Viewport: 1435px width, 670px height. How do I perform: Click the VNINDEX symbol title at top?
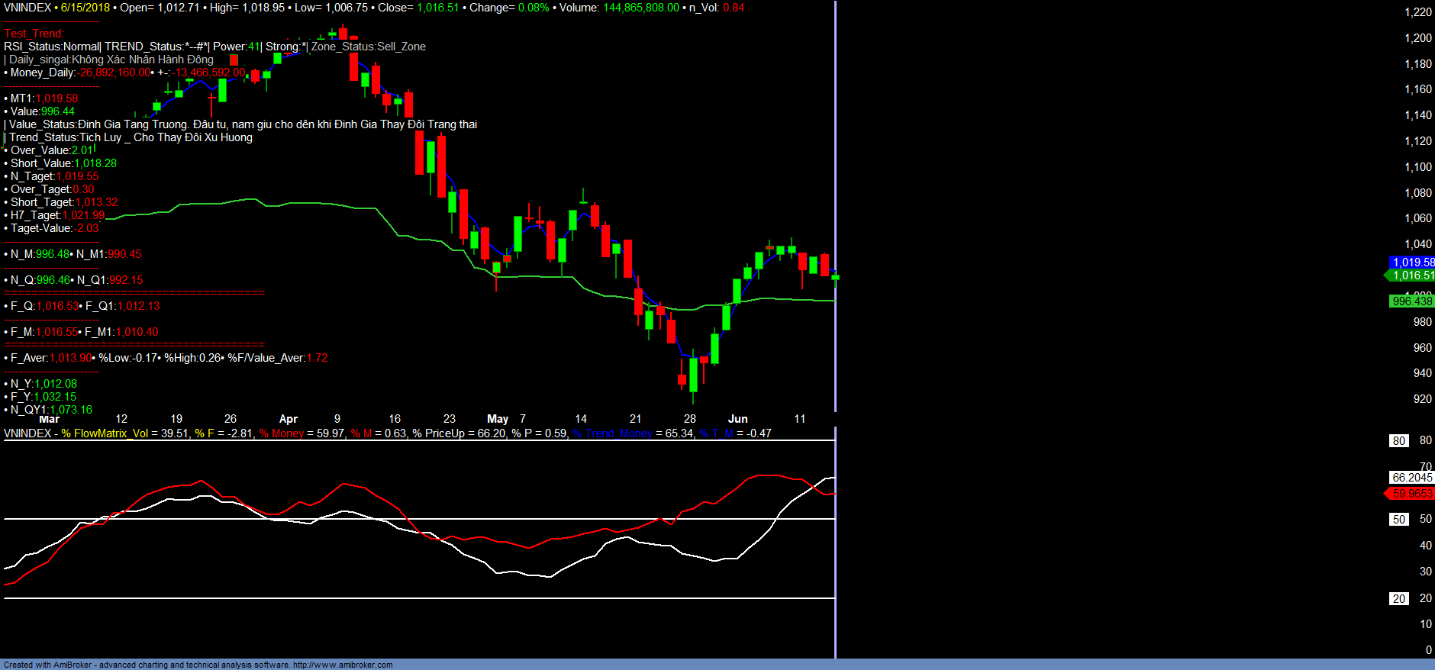27,8
